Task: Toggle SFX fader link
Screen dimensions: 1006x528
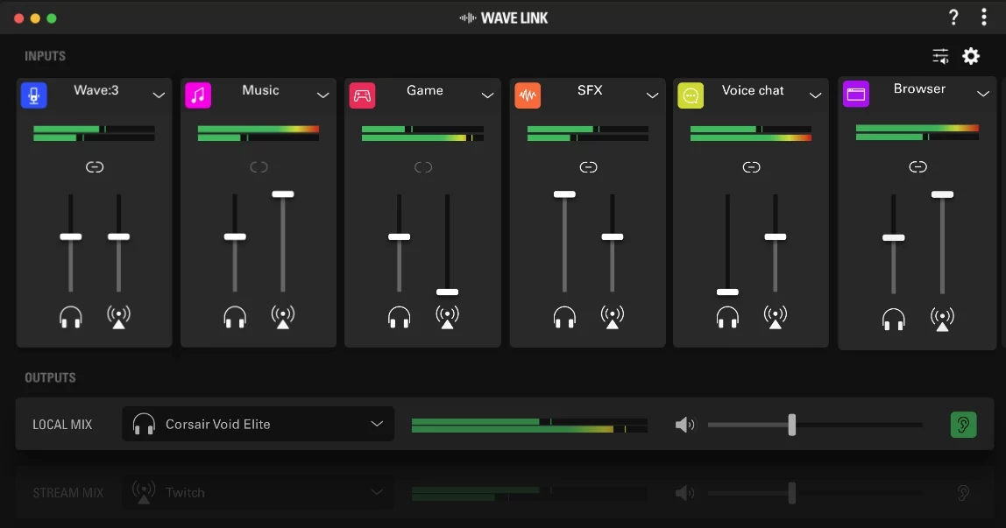Action: [x=588, y=167]
